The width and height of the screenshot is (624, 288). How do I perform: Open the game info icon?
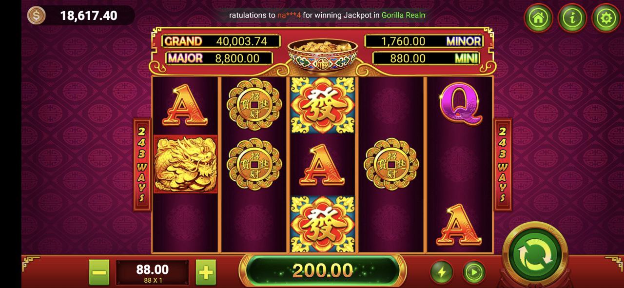click(x=572, y=19)
